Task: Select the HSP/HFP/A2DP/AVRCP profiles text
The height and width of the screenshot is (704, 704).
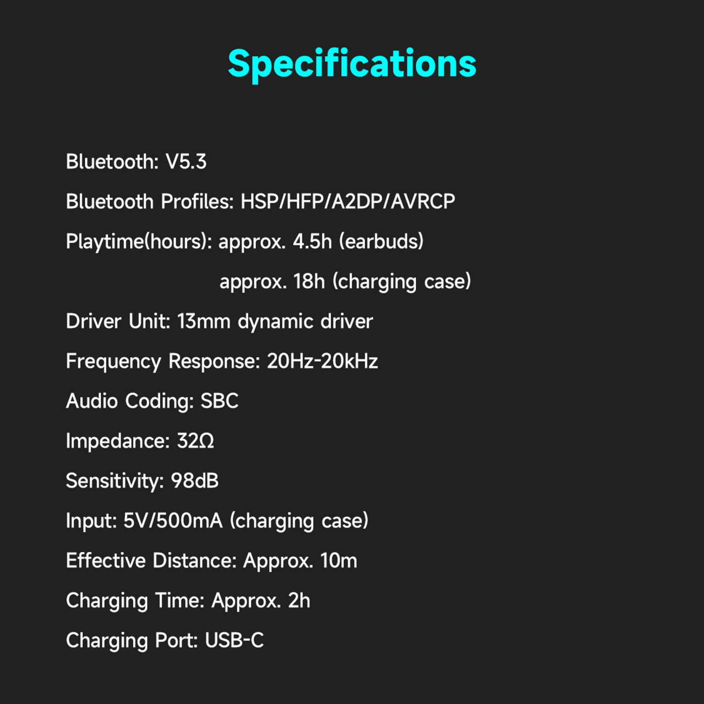Action: tap(348, 202)
